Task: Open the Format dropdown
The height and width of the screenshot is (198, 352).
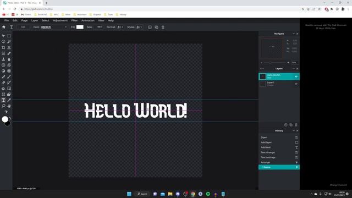Action: (x=120, y=27)
